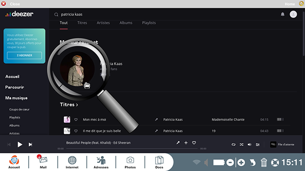Skip to the next track
Screen dimensions: 305x171
[x=30, y=145]
